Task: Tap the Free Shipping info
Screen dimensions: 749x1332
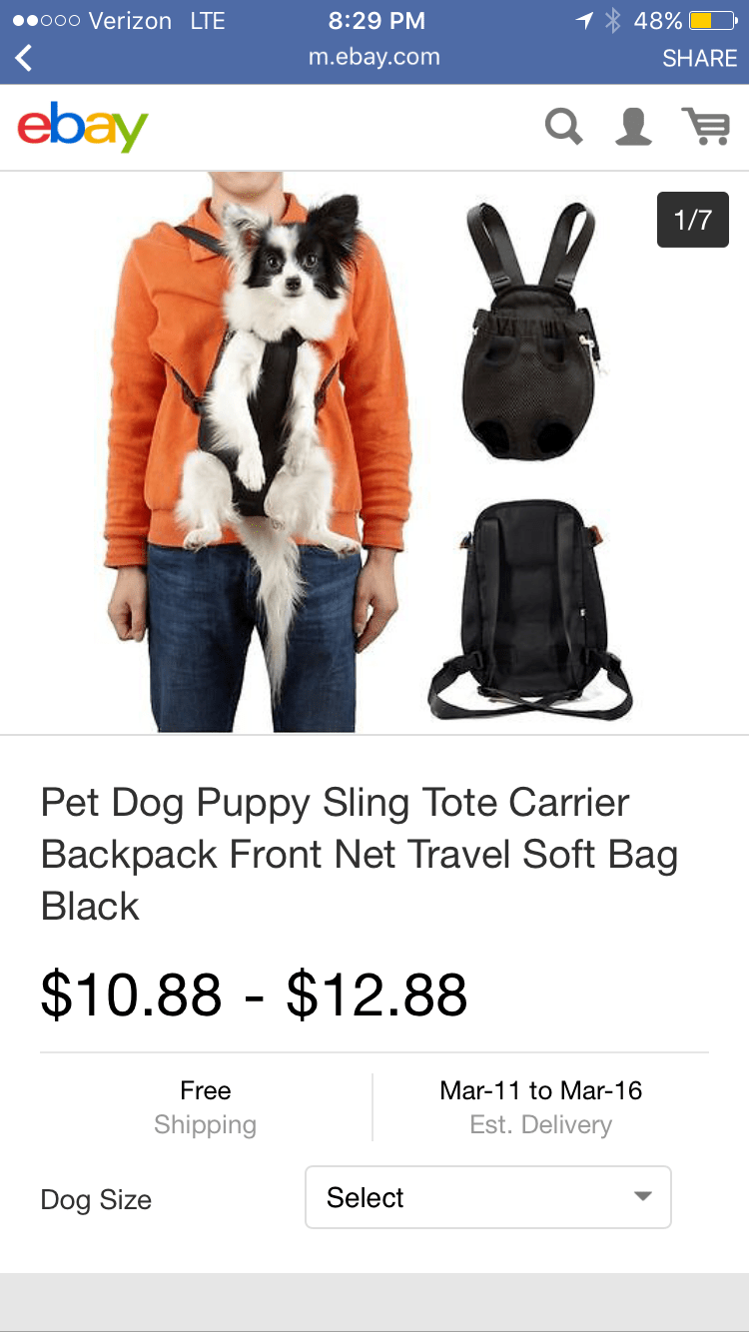Action: click(x=205, y=1107)
